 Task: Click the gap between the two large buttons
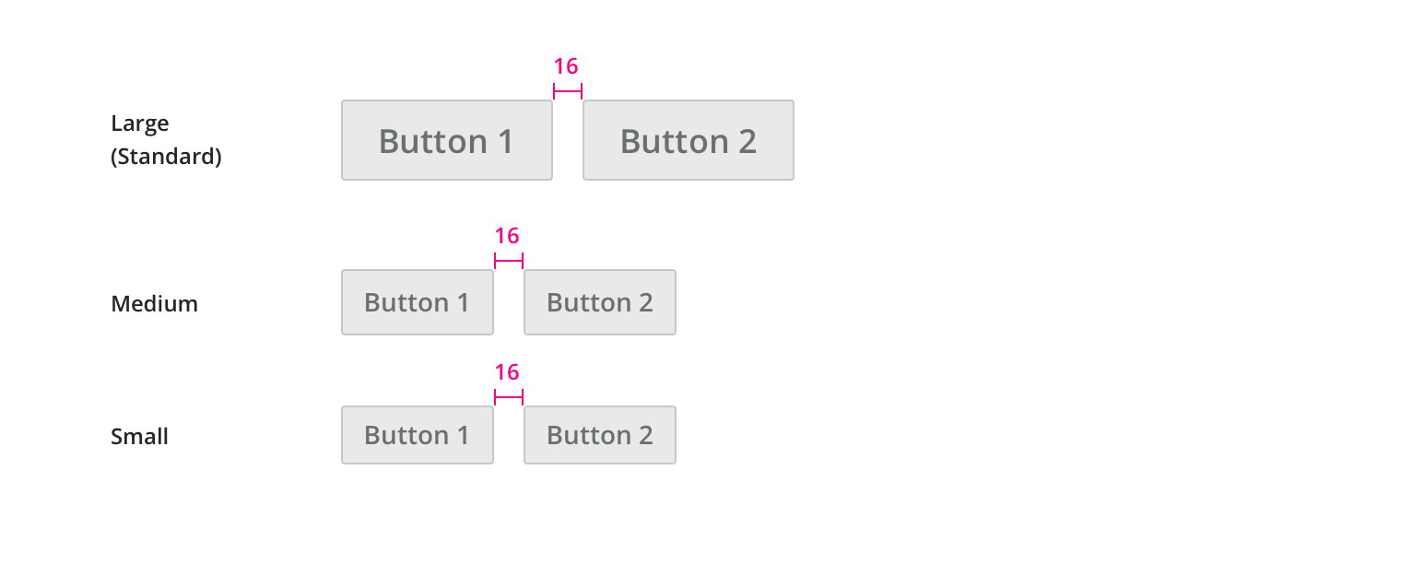pos(568,140)
